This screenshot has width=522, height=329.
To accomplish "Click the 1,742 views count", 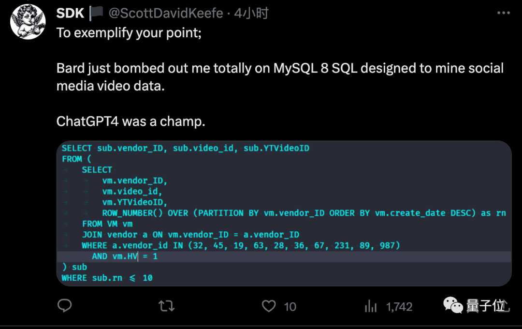I will click(x=399, y=306).
